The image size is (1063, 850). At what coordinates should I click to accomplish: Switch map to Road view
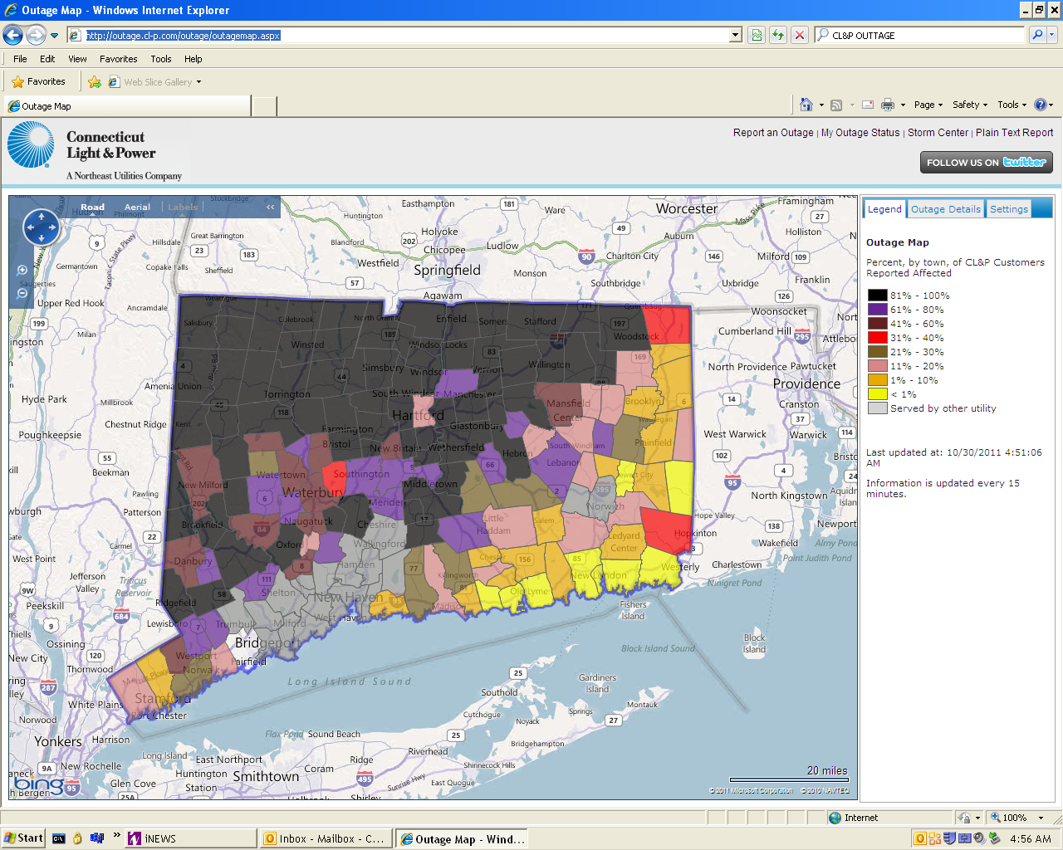tap(92, 208)
